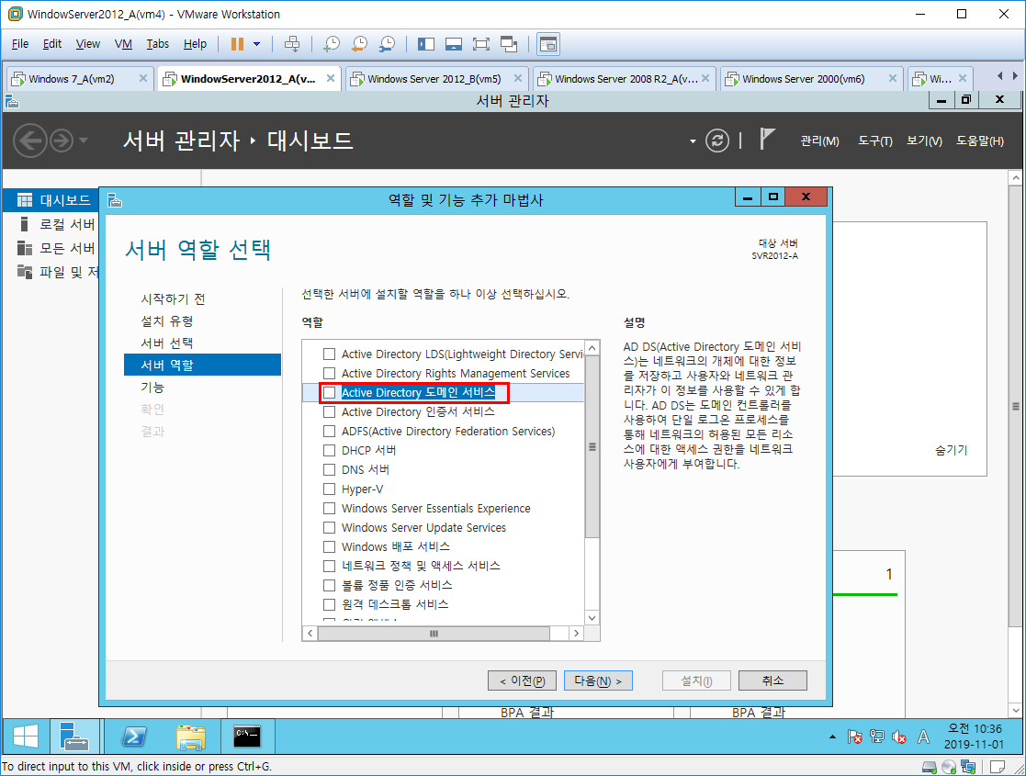Switch to Unity mode icon
Image resolution: width=1026 pixels, height=776 pixels.
(x=509, y=44)
